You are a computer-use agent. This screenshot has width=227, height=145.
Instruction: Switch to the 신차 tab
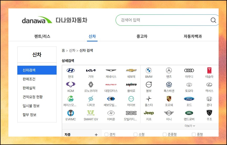coord(92,36)
